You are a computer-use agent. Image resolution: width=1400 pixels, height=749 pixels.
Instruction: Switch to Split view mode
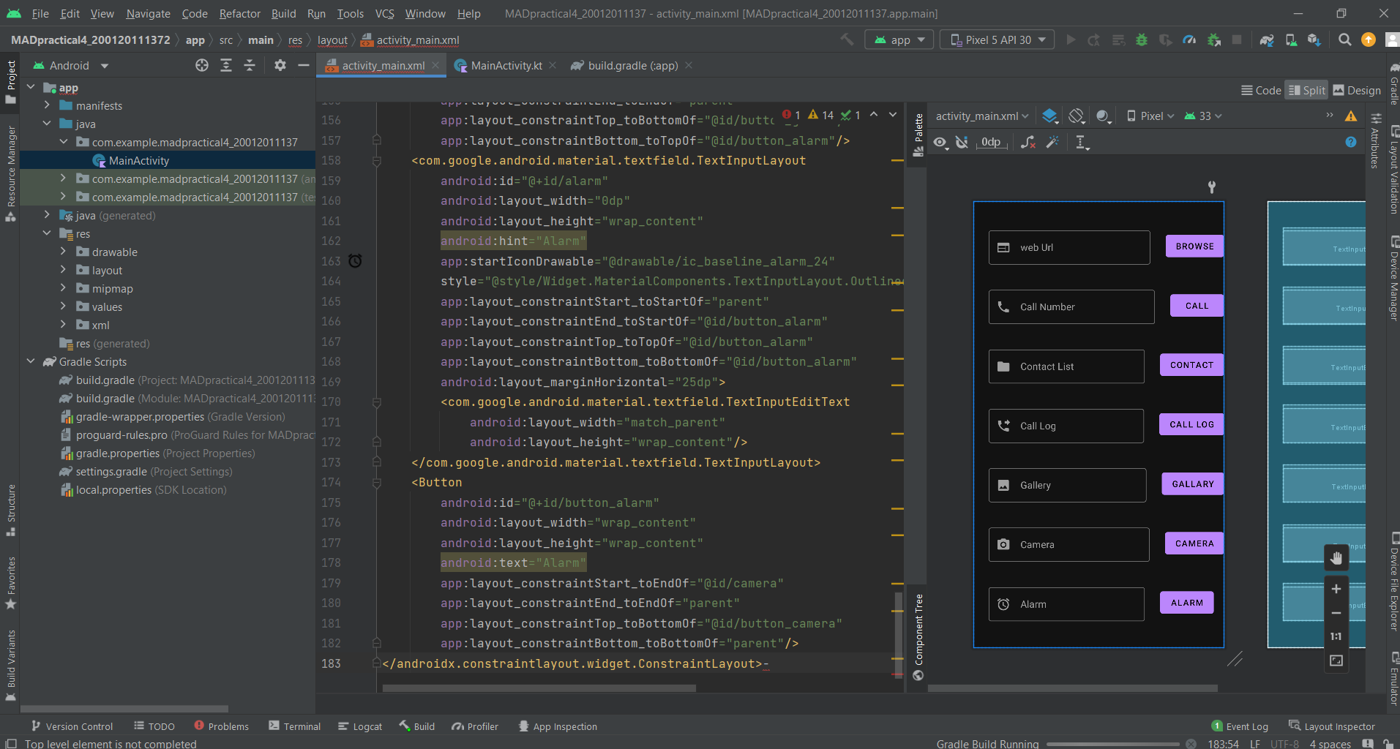point(1306,90)
